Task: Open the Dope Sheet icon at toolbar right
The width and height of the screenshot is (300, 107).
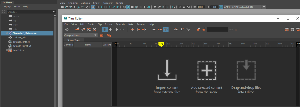Action: [292, 29]
